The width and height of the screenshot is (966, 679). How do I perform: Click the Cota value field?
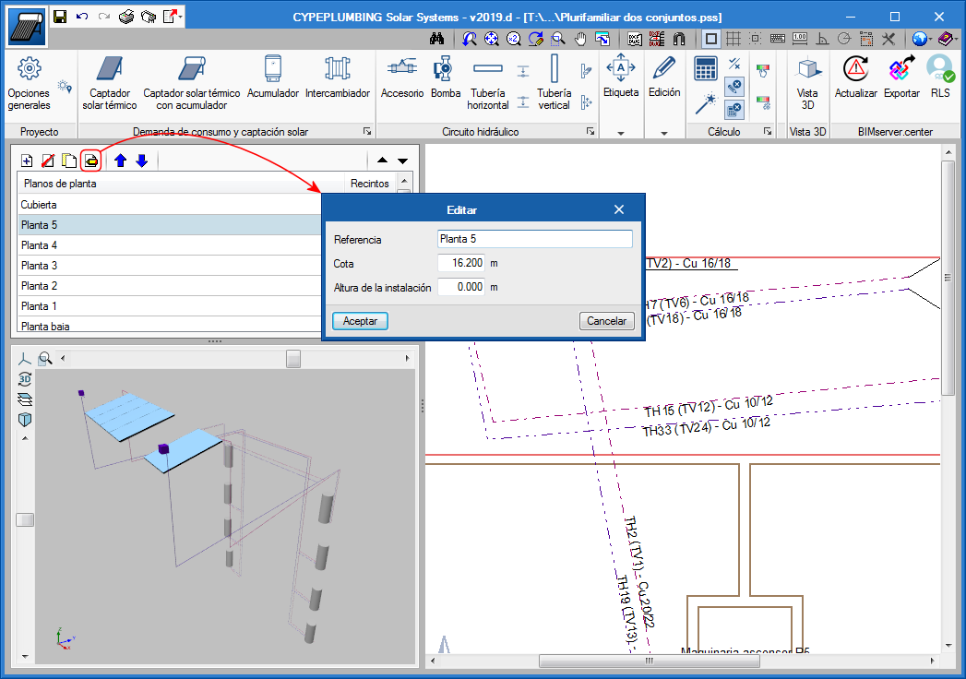coord(460,263)
